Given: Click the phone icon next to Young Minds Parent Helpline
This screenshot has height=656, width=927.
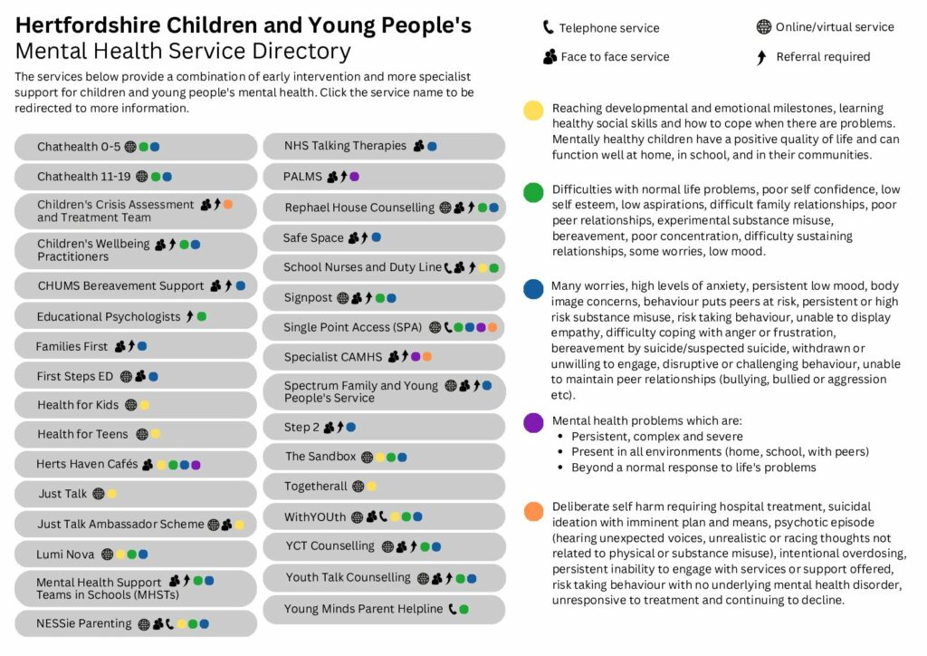Looking at the screenshot, I should pyautogui.click(x=453, y=609).
